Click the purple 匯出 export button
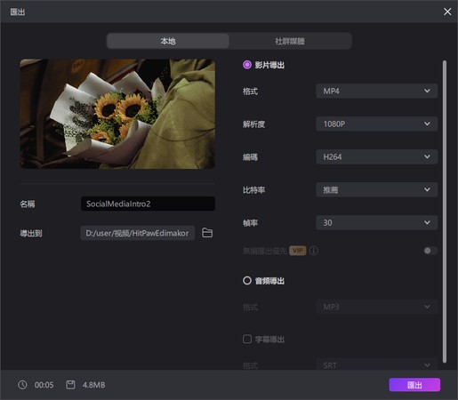 coord(414,385)
